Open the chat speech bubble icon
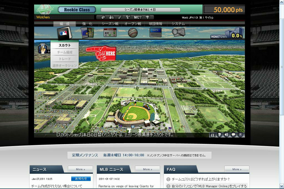This screenshot has width=284, height=189. coord(234,135)
